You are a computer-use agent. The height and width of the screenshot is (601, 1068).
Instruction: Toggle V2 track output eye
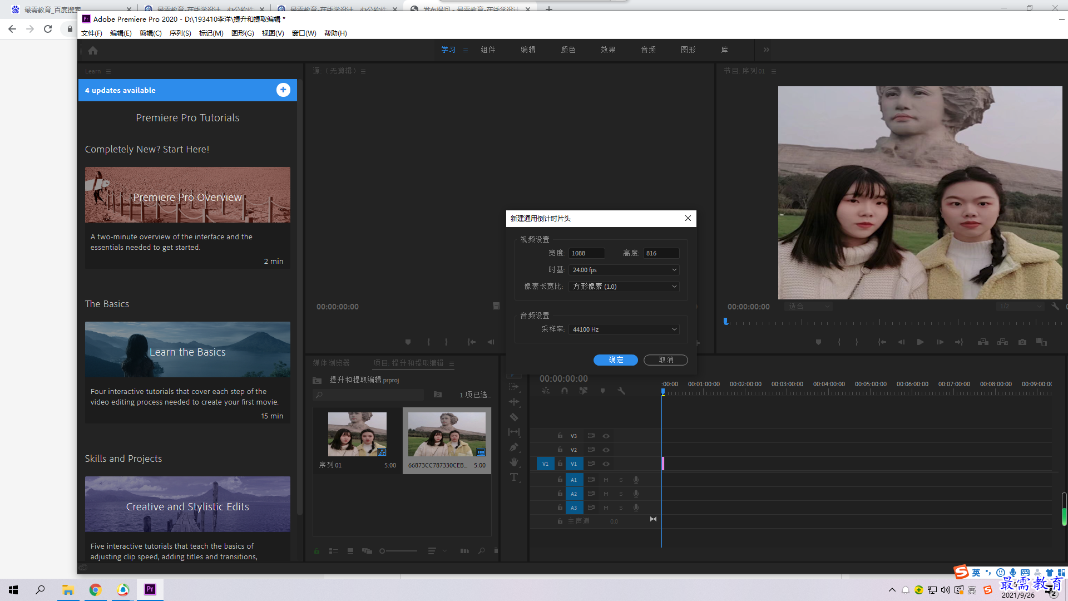(x=606, y=450)
